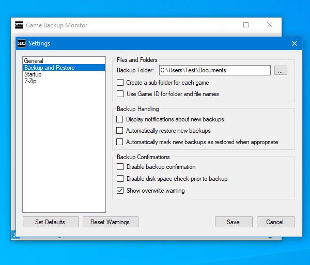
Task: Enable Automatically restore new backups
Action: [x=120, y=130]
